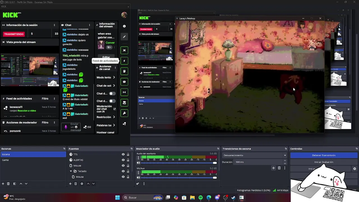This screenshot has width=359, height=202.
Task: Click Hostear canal option
Action: (x=105, y=132)
